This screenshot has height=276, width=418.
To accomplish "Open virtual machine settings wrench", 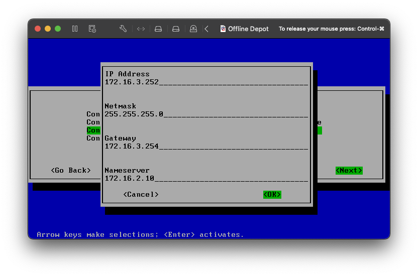I will [x=123, y=29].
